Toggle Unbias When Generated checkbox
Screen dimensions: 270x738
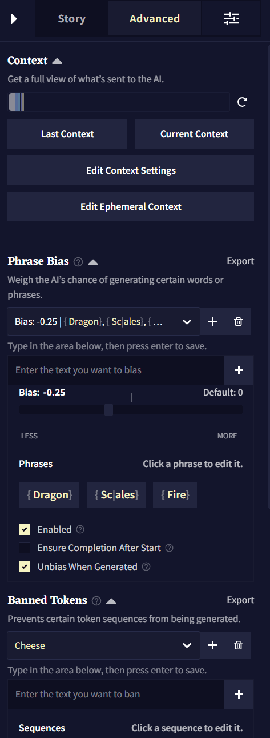(25, 567)
